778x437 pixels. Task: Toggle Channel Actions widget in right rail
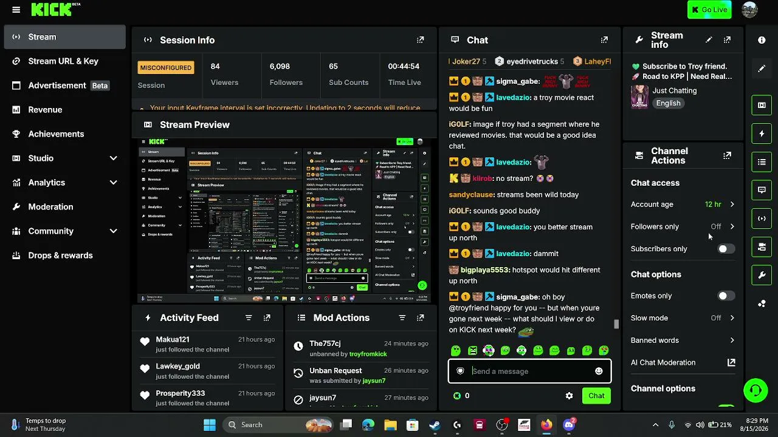click(762, 247)
